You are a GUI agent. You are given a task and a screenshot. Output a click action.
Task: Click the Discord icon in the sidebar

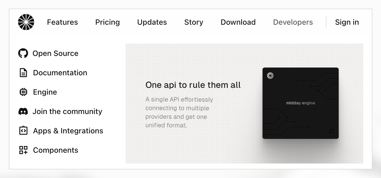coord(23,111)
